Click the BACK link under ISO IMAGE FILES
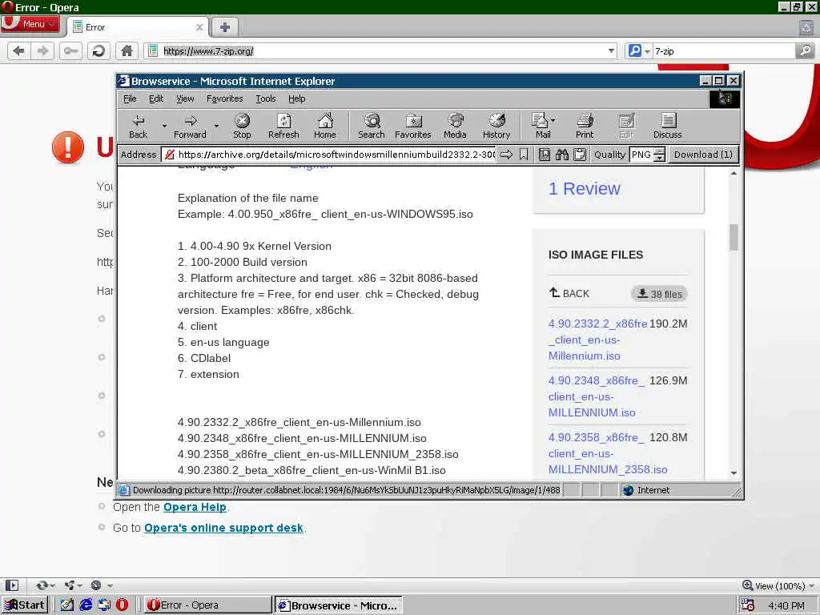Viewport: 820px width, 615px height. point(569,293)
